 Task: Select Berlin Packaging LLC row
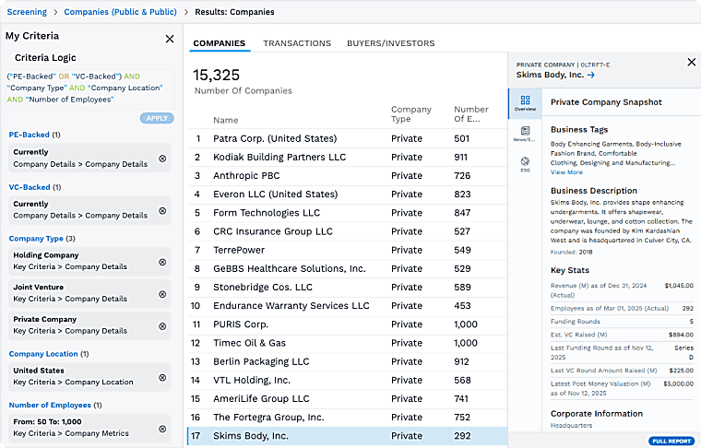click(348, 361)
